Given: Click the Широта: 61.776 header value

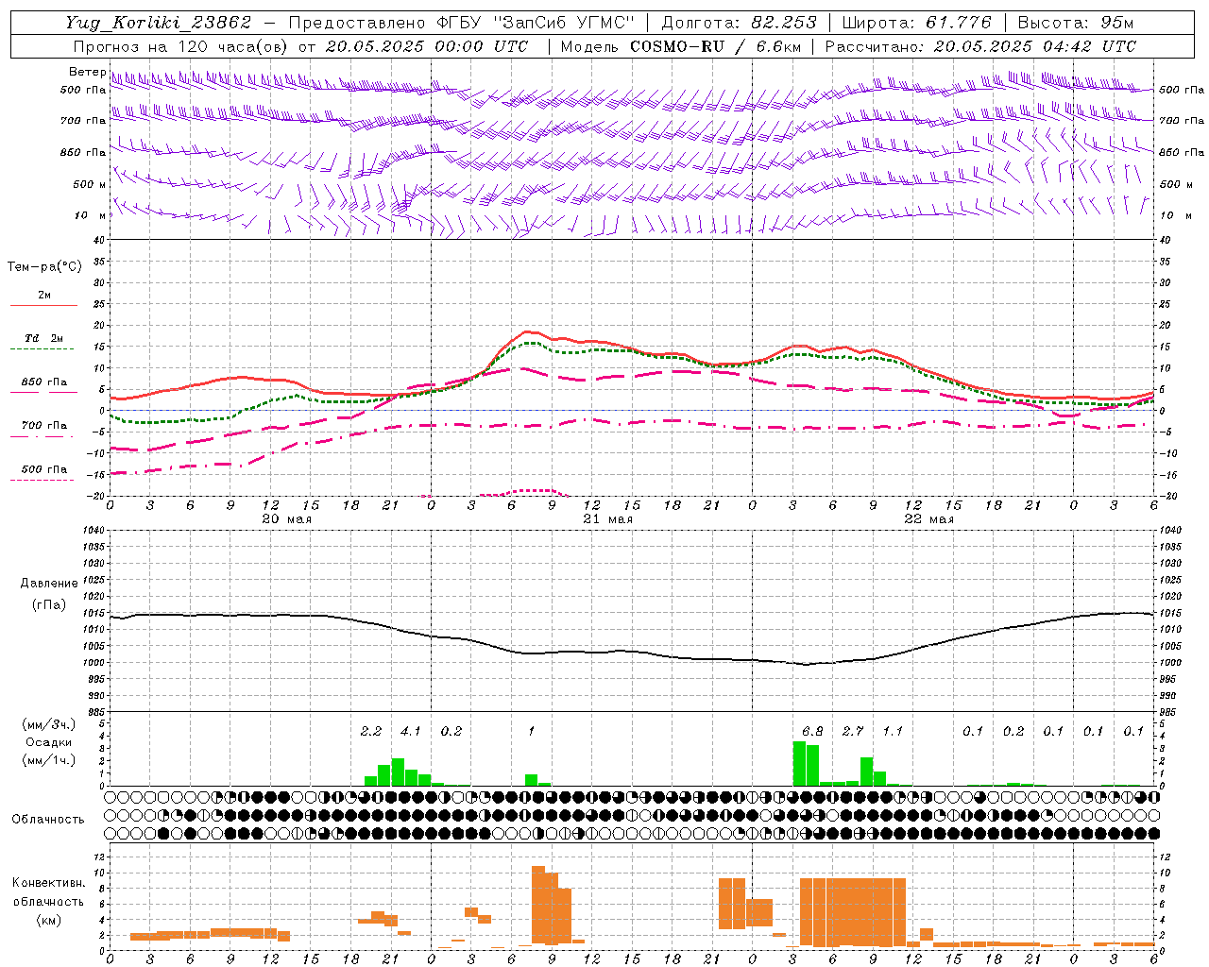Looking at the screenshot, I should (x=916, y=23).
